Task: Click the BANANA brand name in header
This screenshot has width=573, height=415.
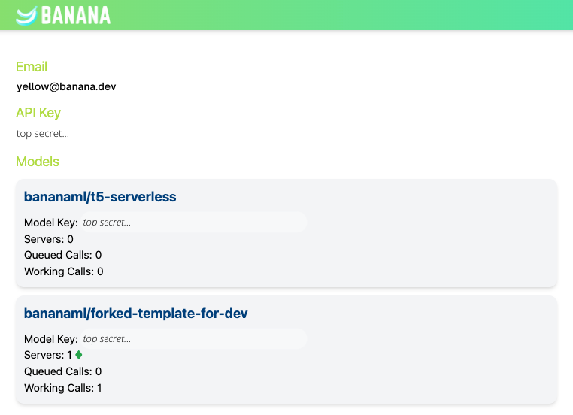Action: coord(76,15)
